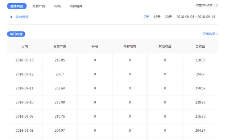This screenshot has width=232, height=140.
Task: Click the 日期 column header
Action: pos(25,46)
